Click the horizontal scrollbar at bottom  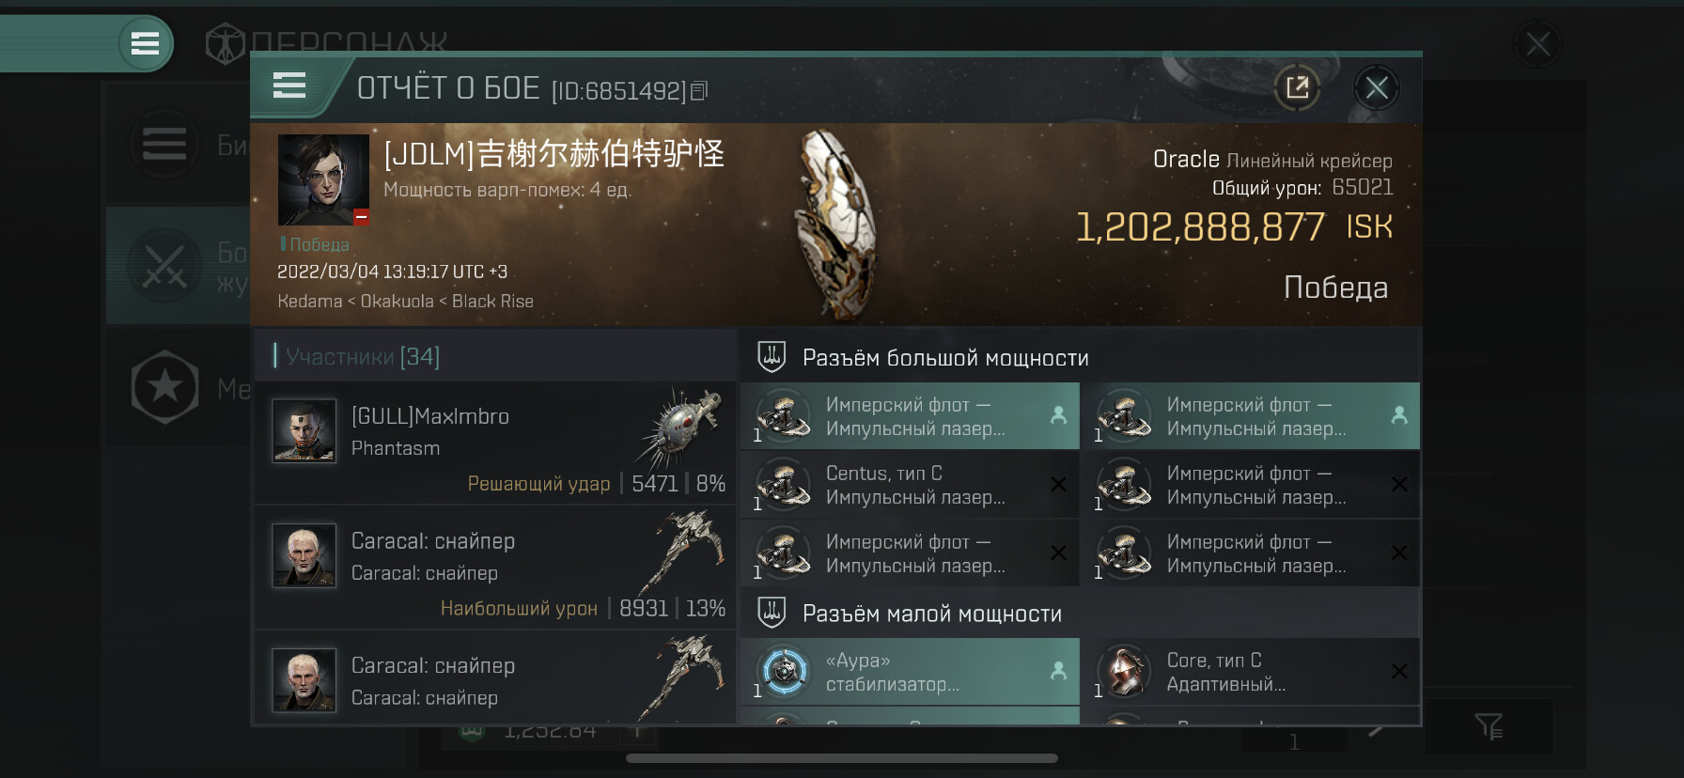click(842, 758)
